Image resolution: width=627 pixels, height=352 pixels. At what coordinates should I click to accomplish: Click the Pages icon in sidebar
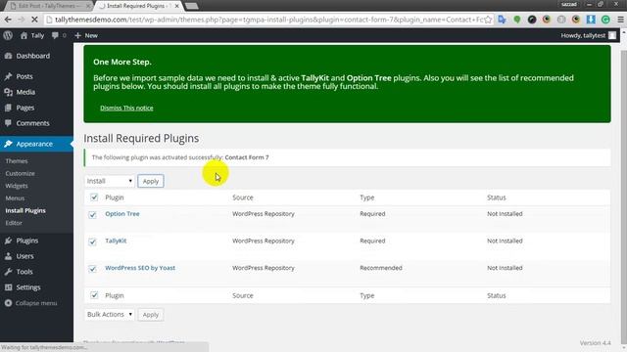click(x=8, y=108)
